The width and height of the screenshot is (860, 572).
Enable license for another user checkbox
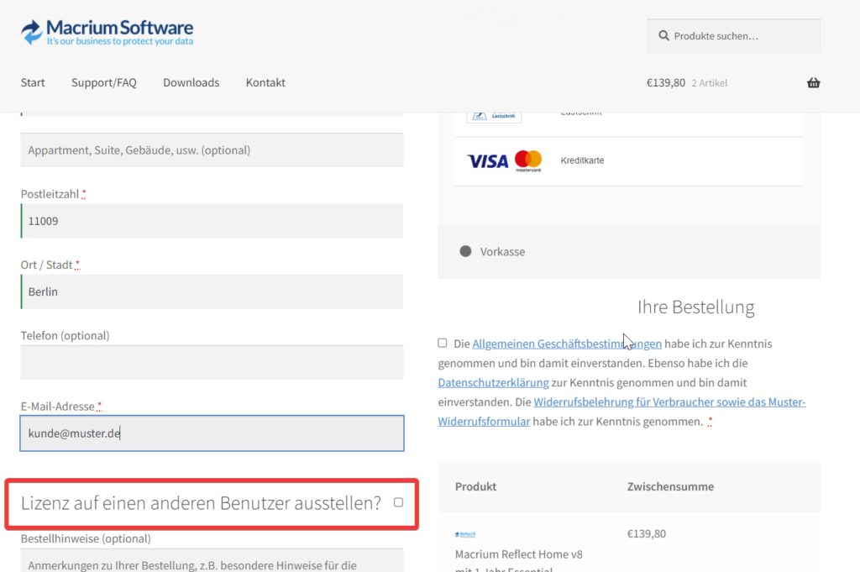pos(398,502)
